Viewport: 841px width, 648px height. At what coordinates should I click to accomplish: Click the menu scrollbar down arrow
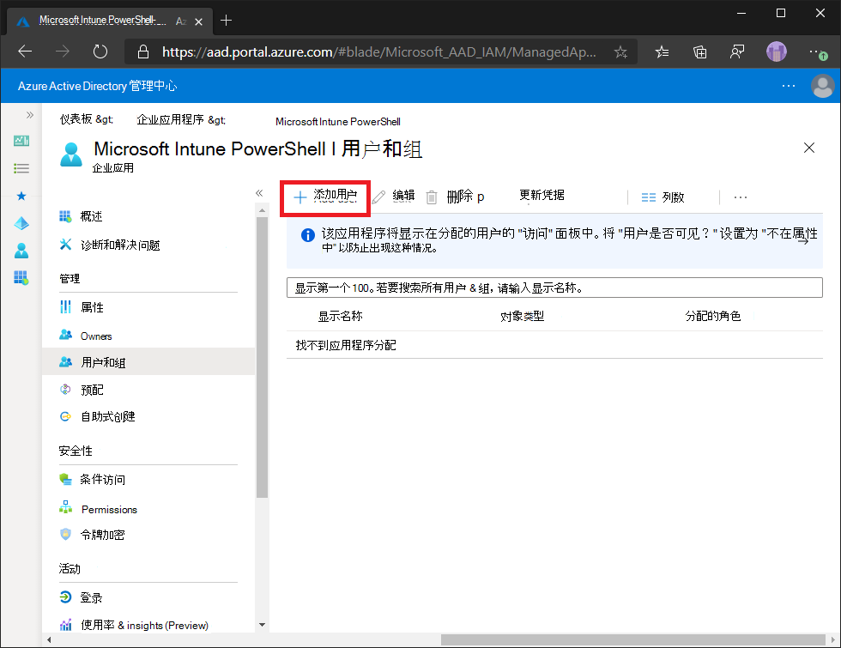pyautogui.click(x=262, y=625)
